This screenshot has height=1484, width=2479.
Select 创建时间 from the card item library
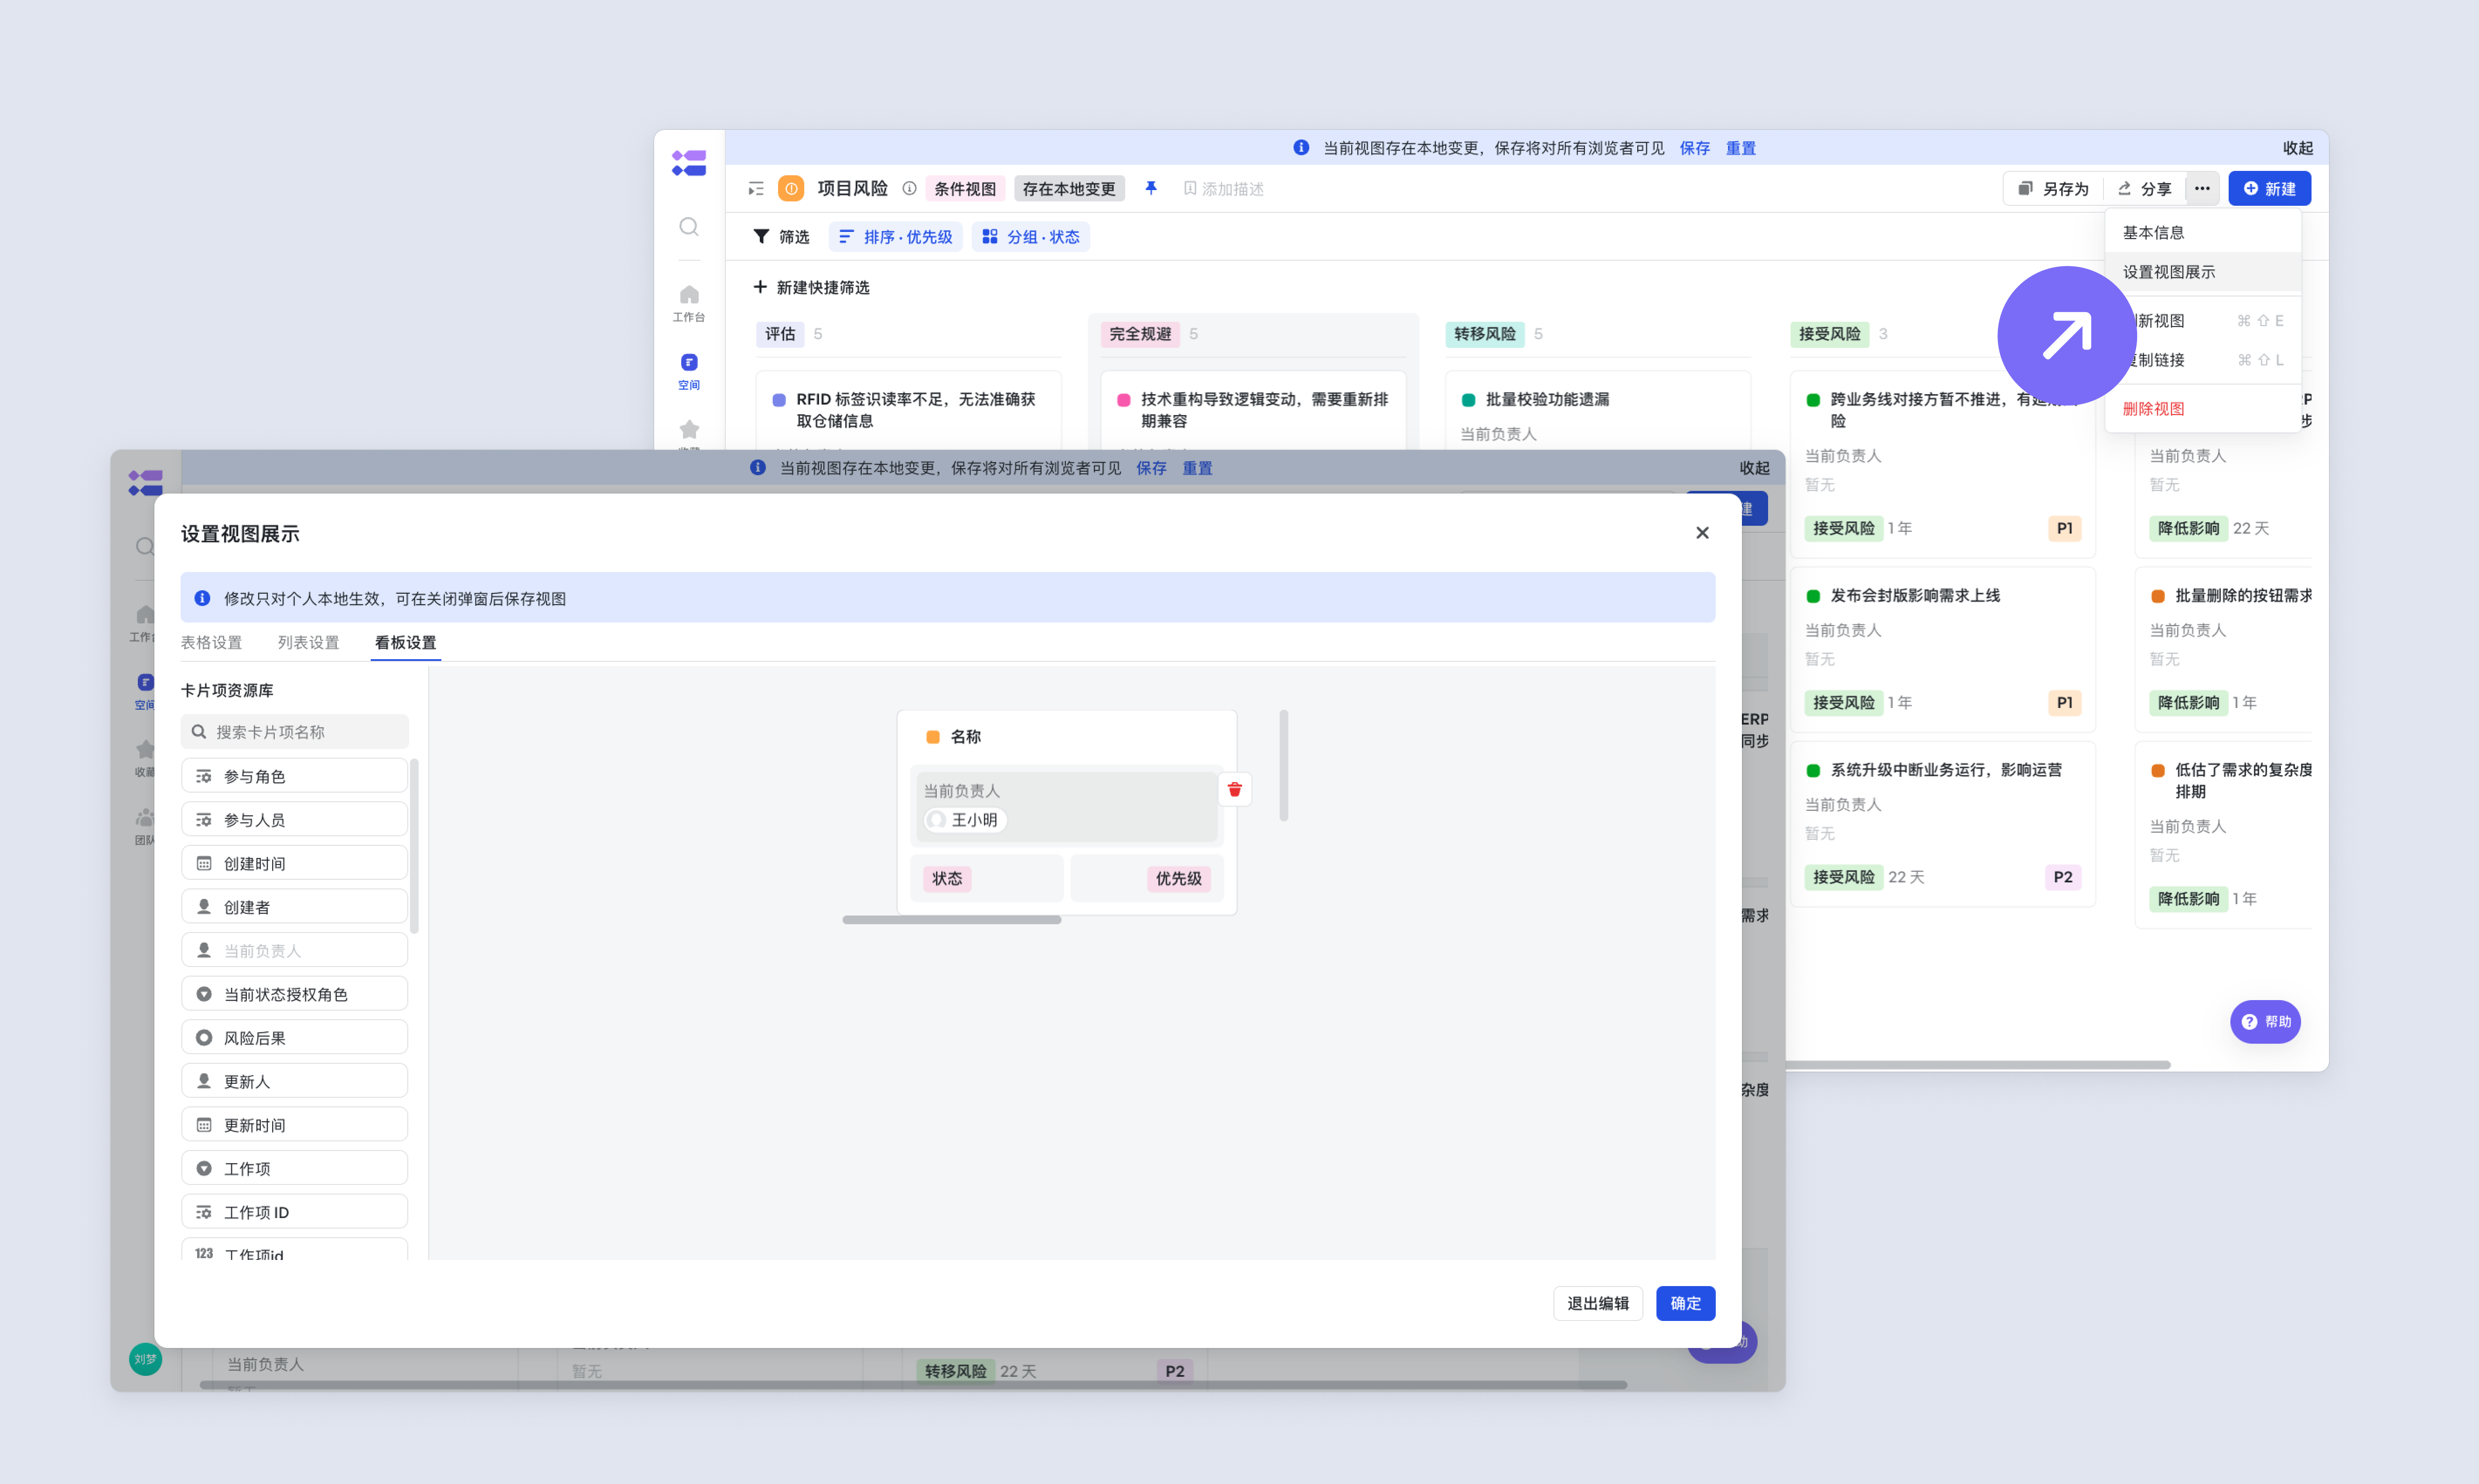[294, 863]
